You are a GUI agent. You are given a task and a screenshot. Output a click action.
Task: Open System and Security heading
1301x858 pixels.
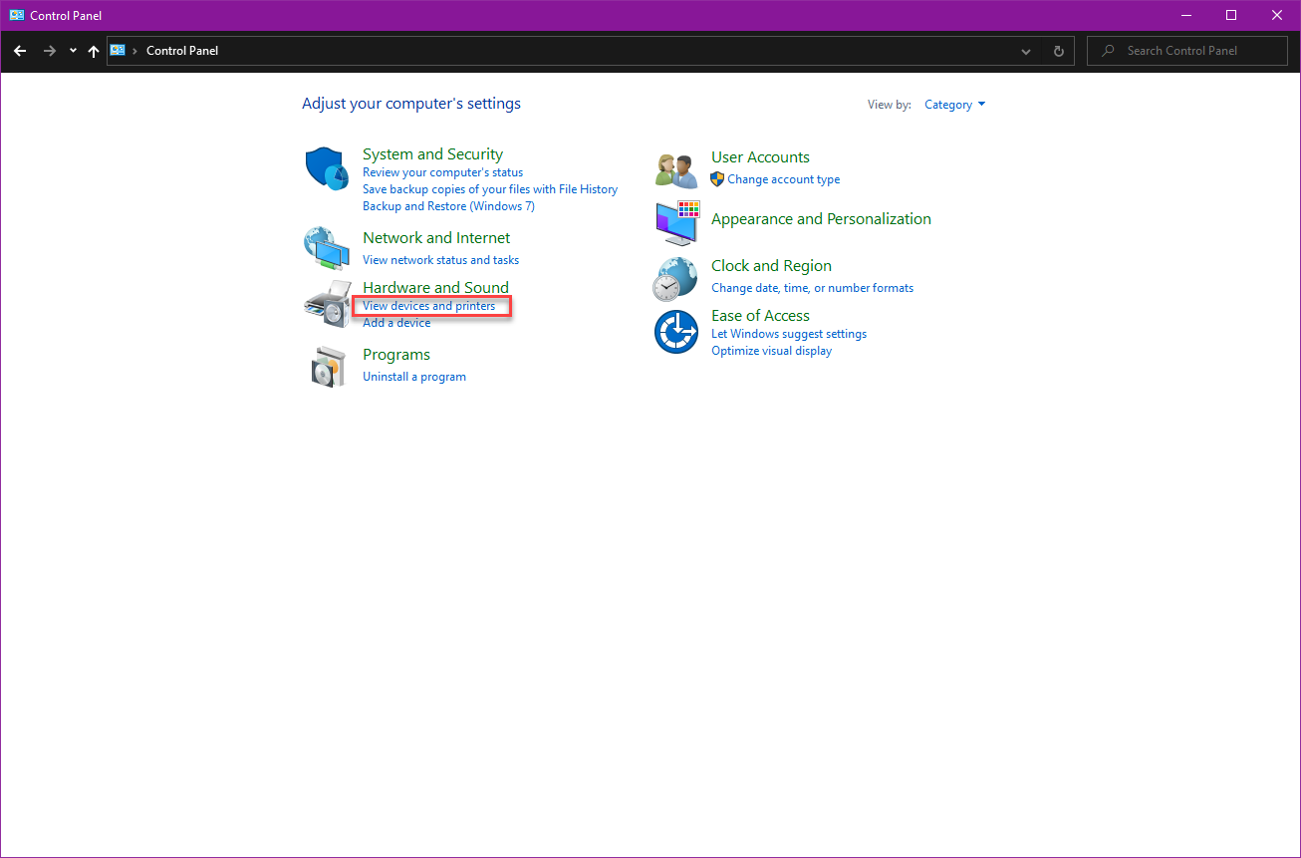point(432,154)
